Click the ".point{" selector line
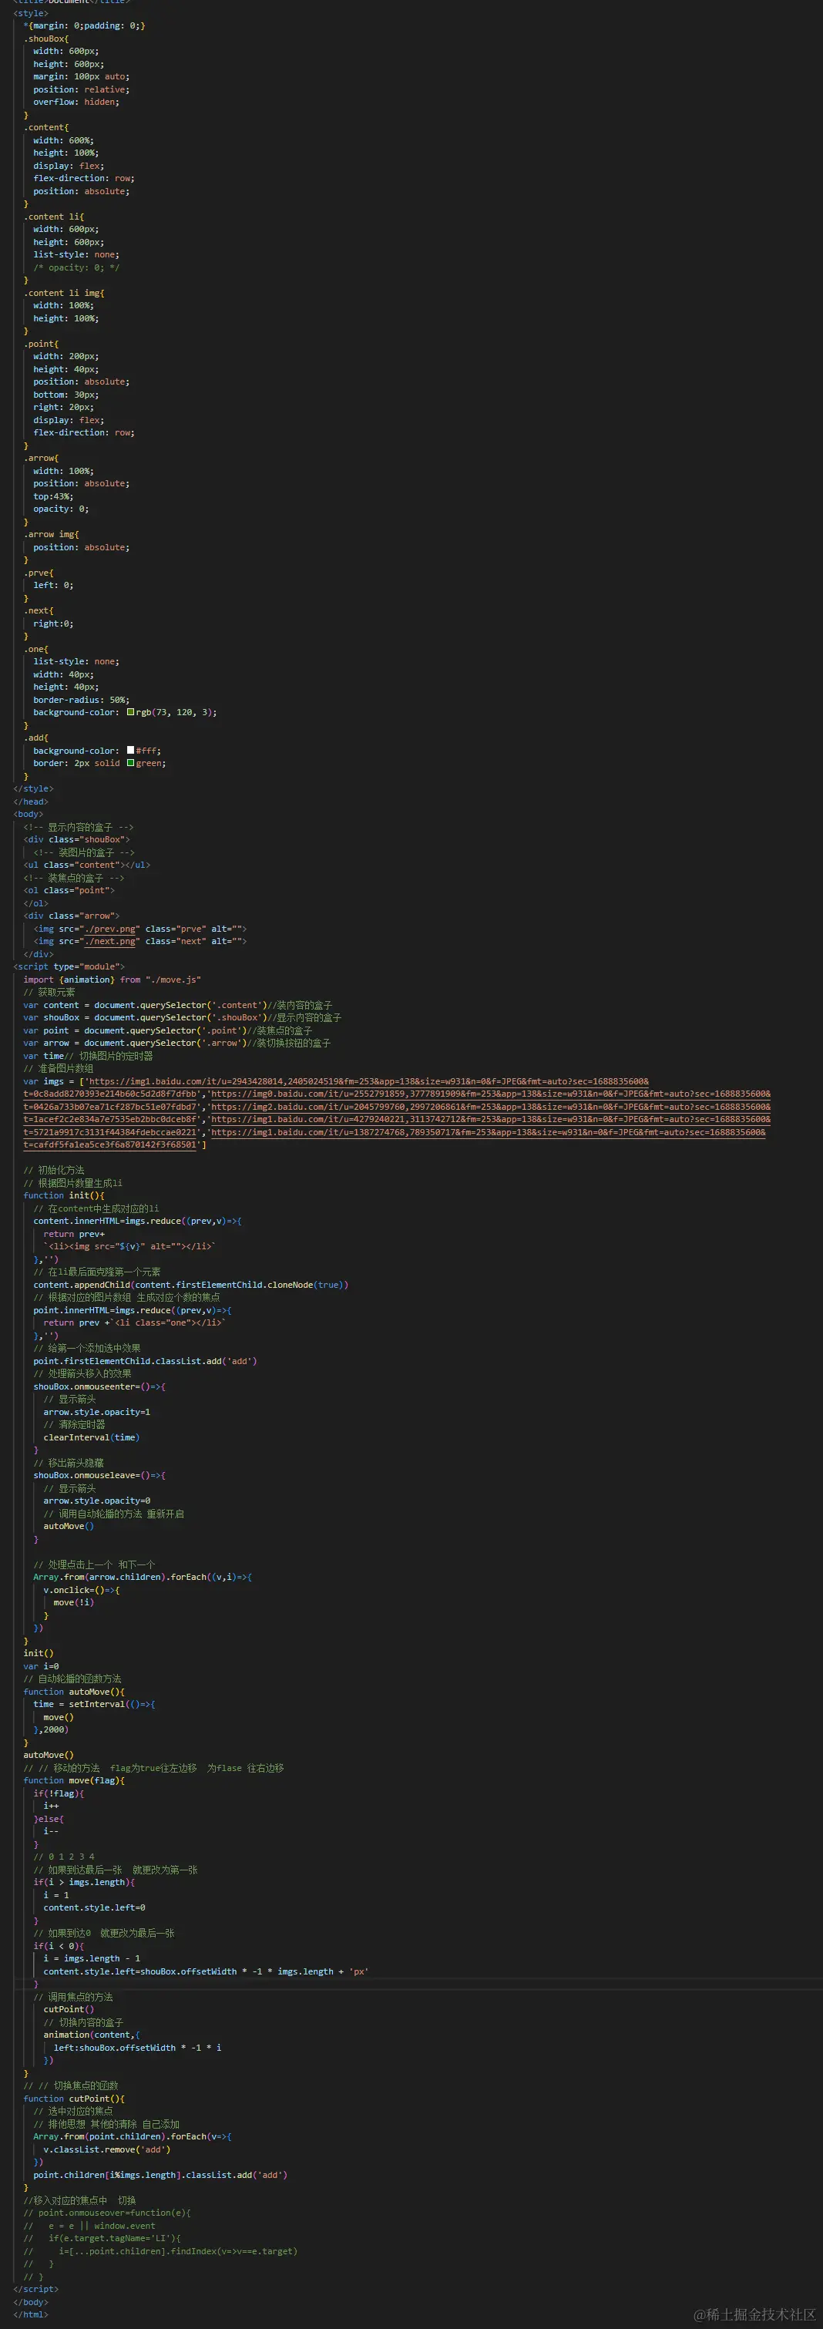The width and height of the screenshot is (823, 2329). [x=41, y=344]
